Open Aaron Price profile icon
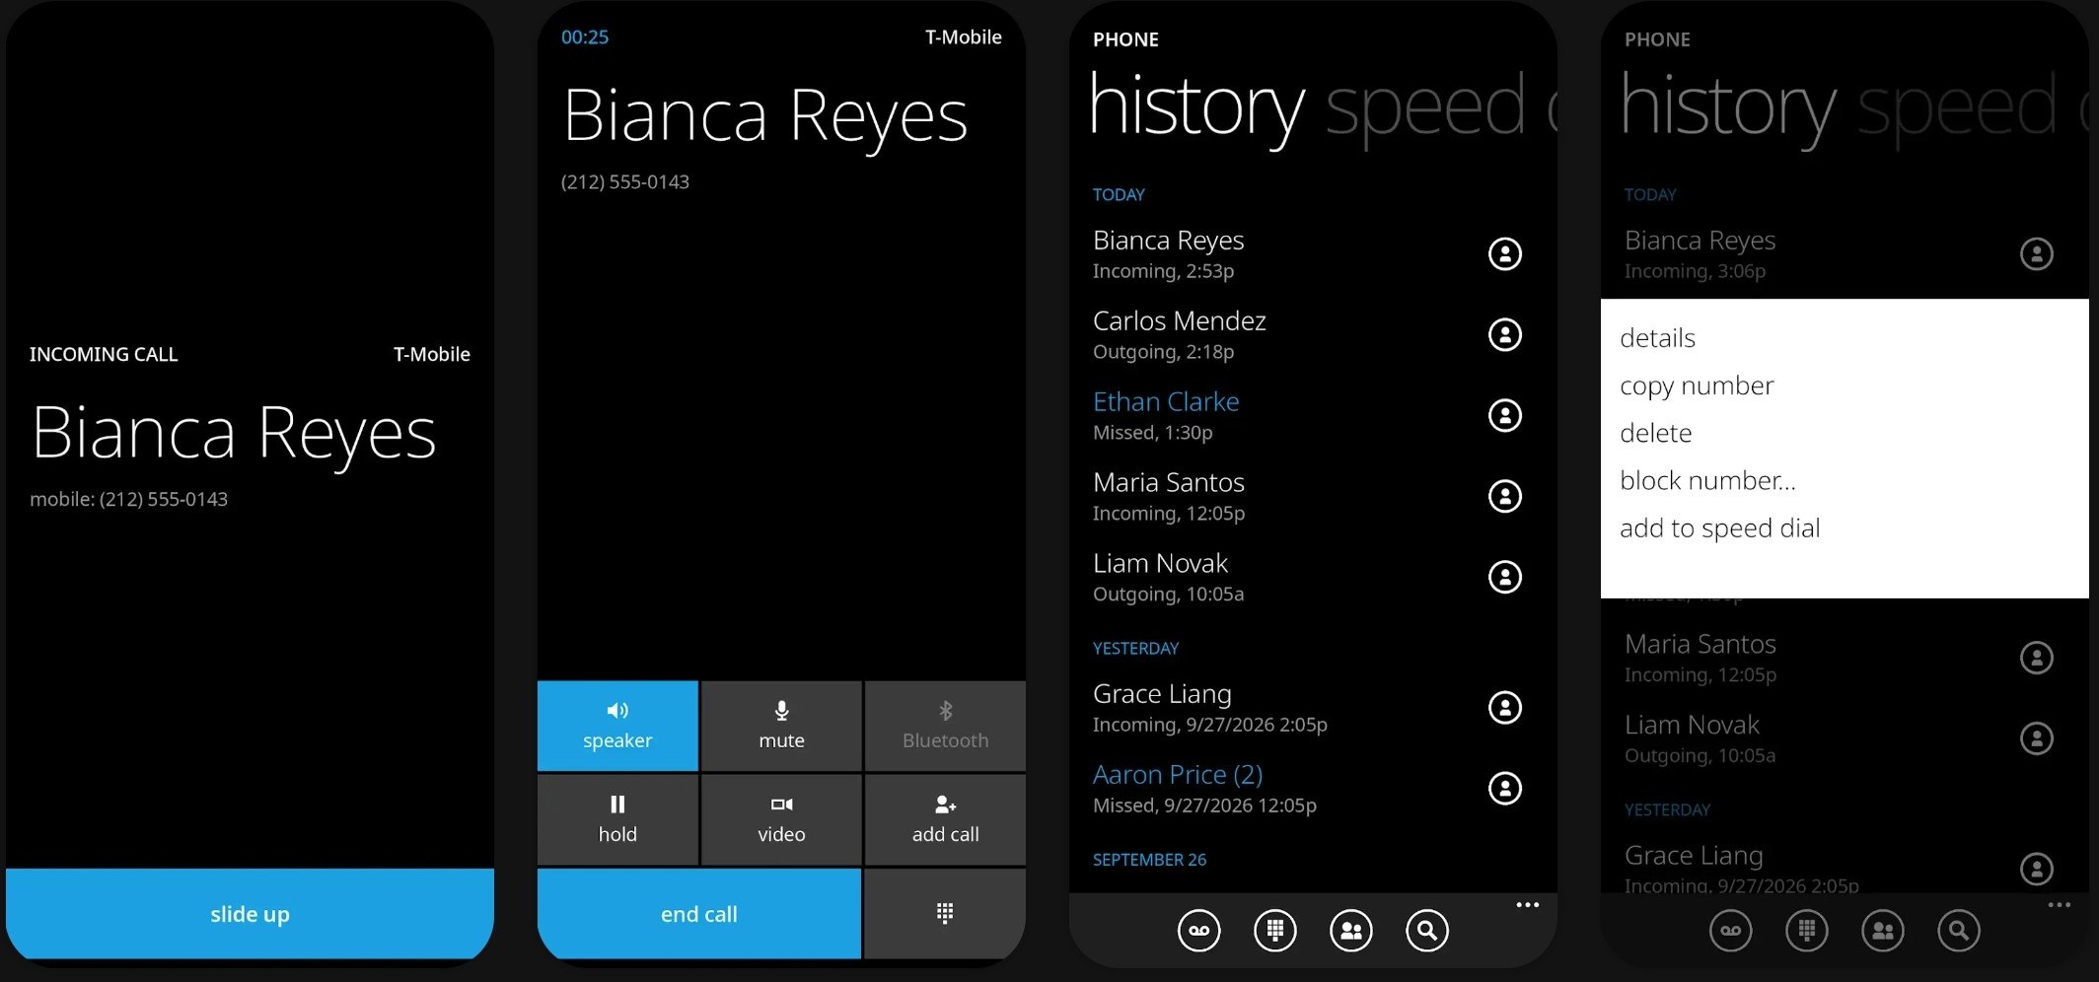The width and height of the screenshot is (2099, 982). 1504,789
